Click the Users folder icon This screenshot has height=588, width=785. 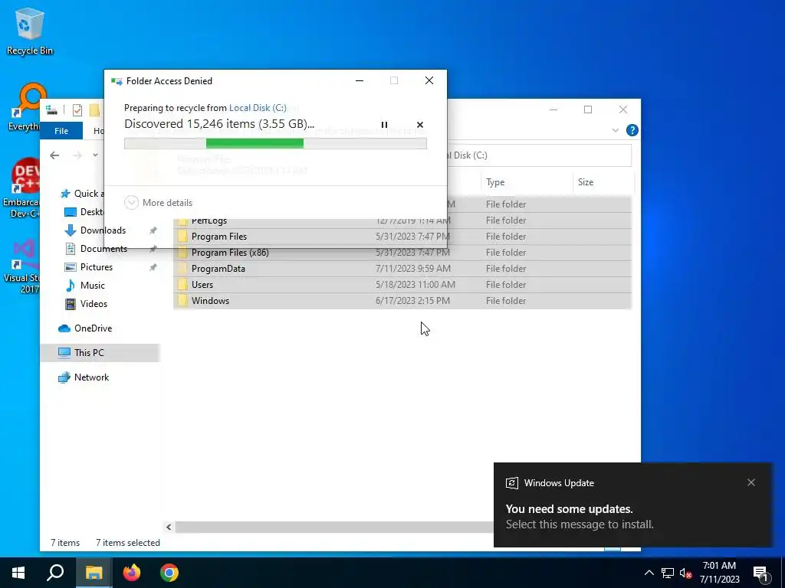tap(182, 285)
